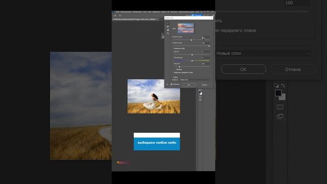Open the Output To dropdown in dialog
Viewport: 327px width, 184px height.
(x=194, y=80)
